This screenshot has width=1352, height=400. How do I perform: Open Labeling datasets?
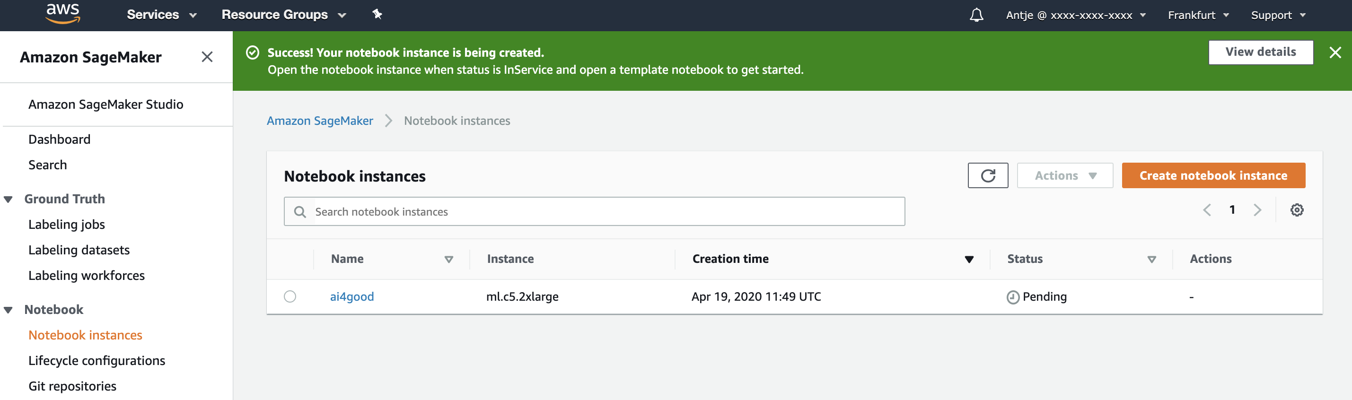click(x=79, y=250)
